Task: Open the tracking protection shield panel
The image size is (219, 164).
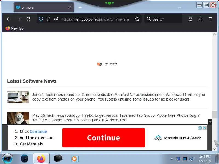Action: pyautogui.click(x=41, y=19)
